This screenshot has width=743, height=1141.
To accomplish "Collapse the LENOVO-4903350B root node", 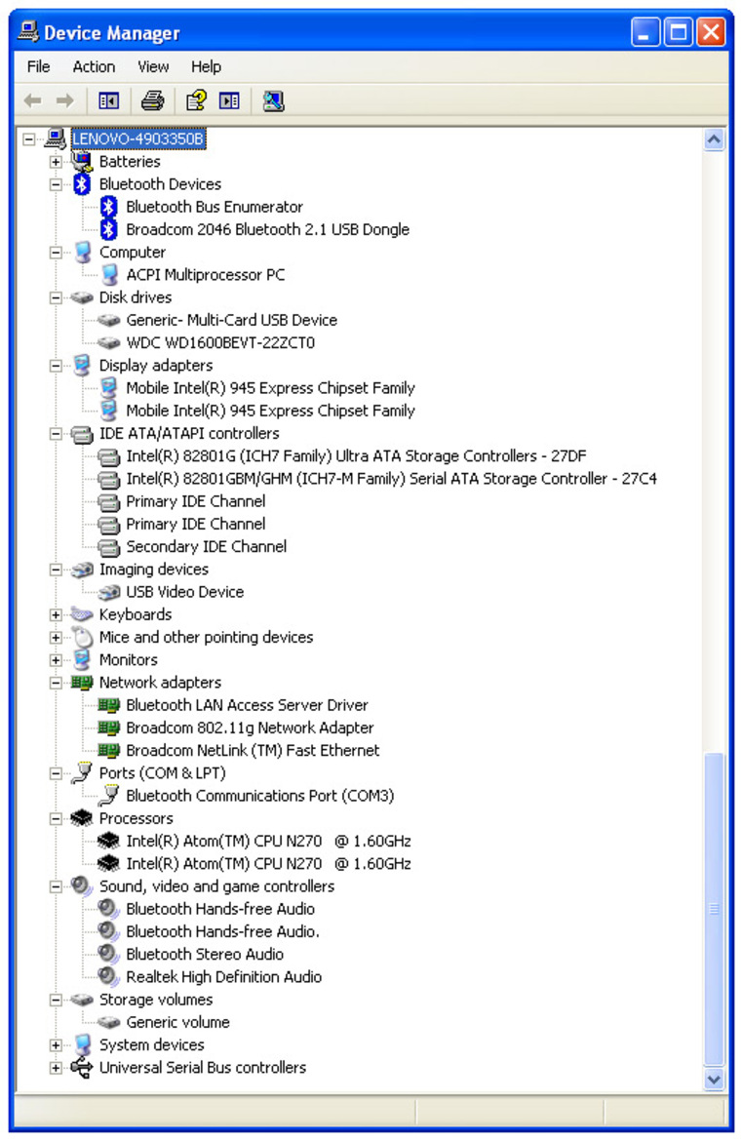I will tap(29, 138).
